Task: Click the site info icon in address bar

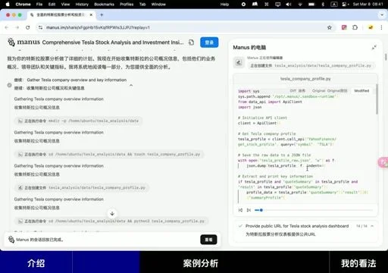Action: coord(40,27)
